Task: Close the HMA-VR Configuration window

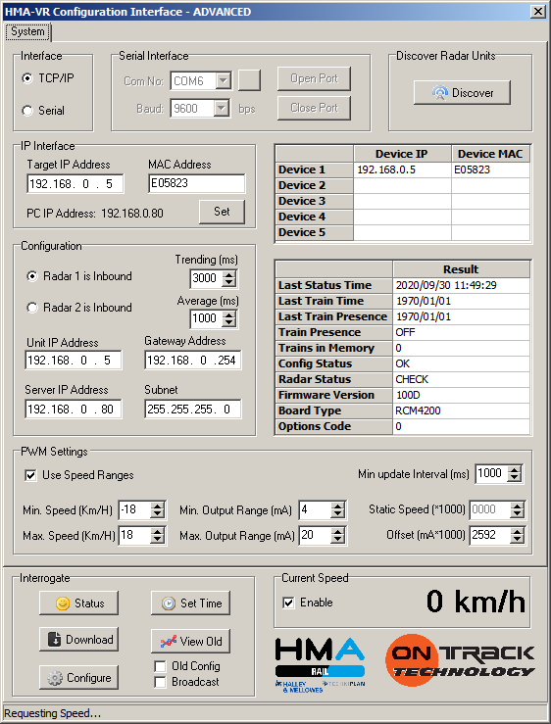Action: click(538, 12)
